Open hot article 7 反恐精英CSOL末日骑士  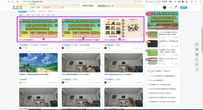pos(163,102)
